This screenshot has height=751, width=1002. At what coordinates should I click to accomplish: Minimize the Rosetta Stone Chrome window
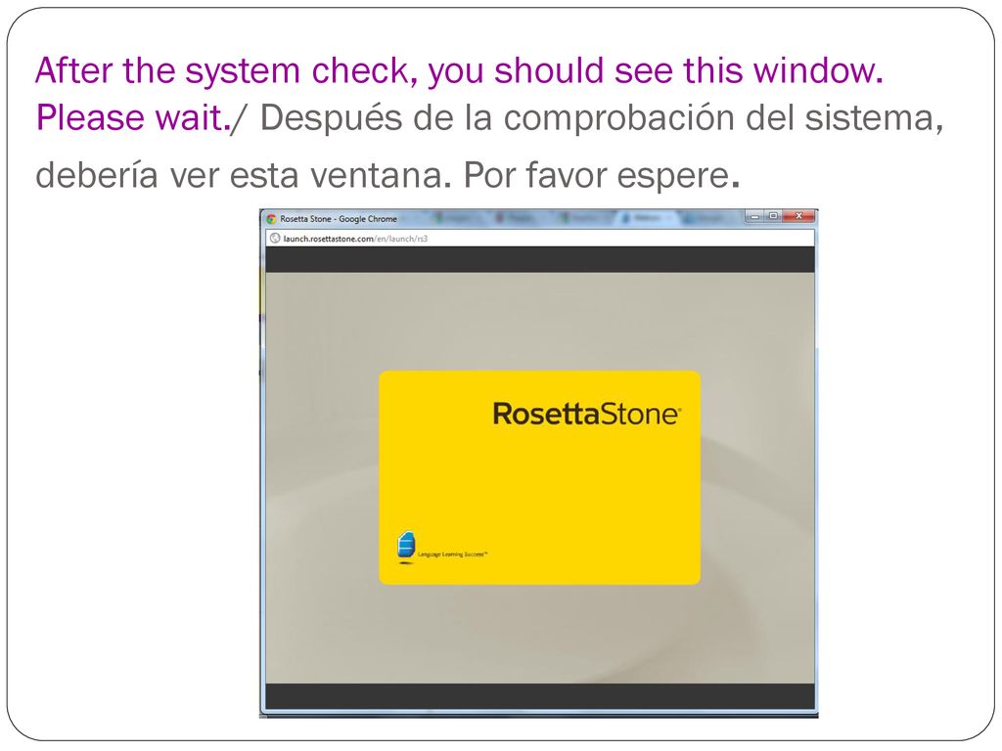754,217
